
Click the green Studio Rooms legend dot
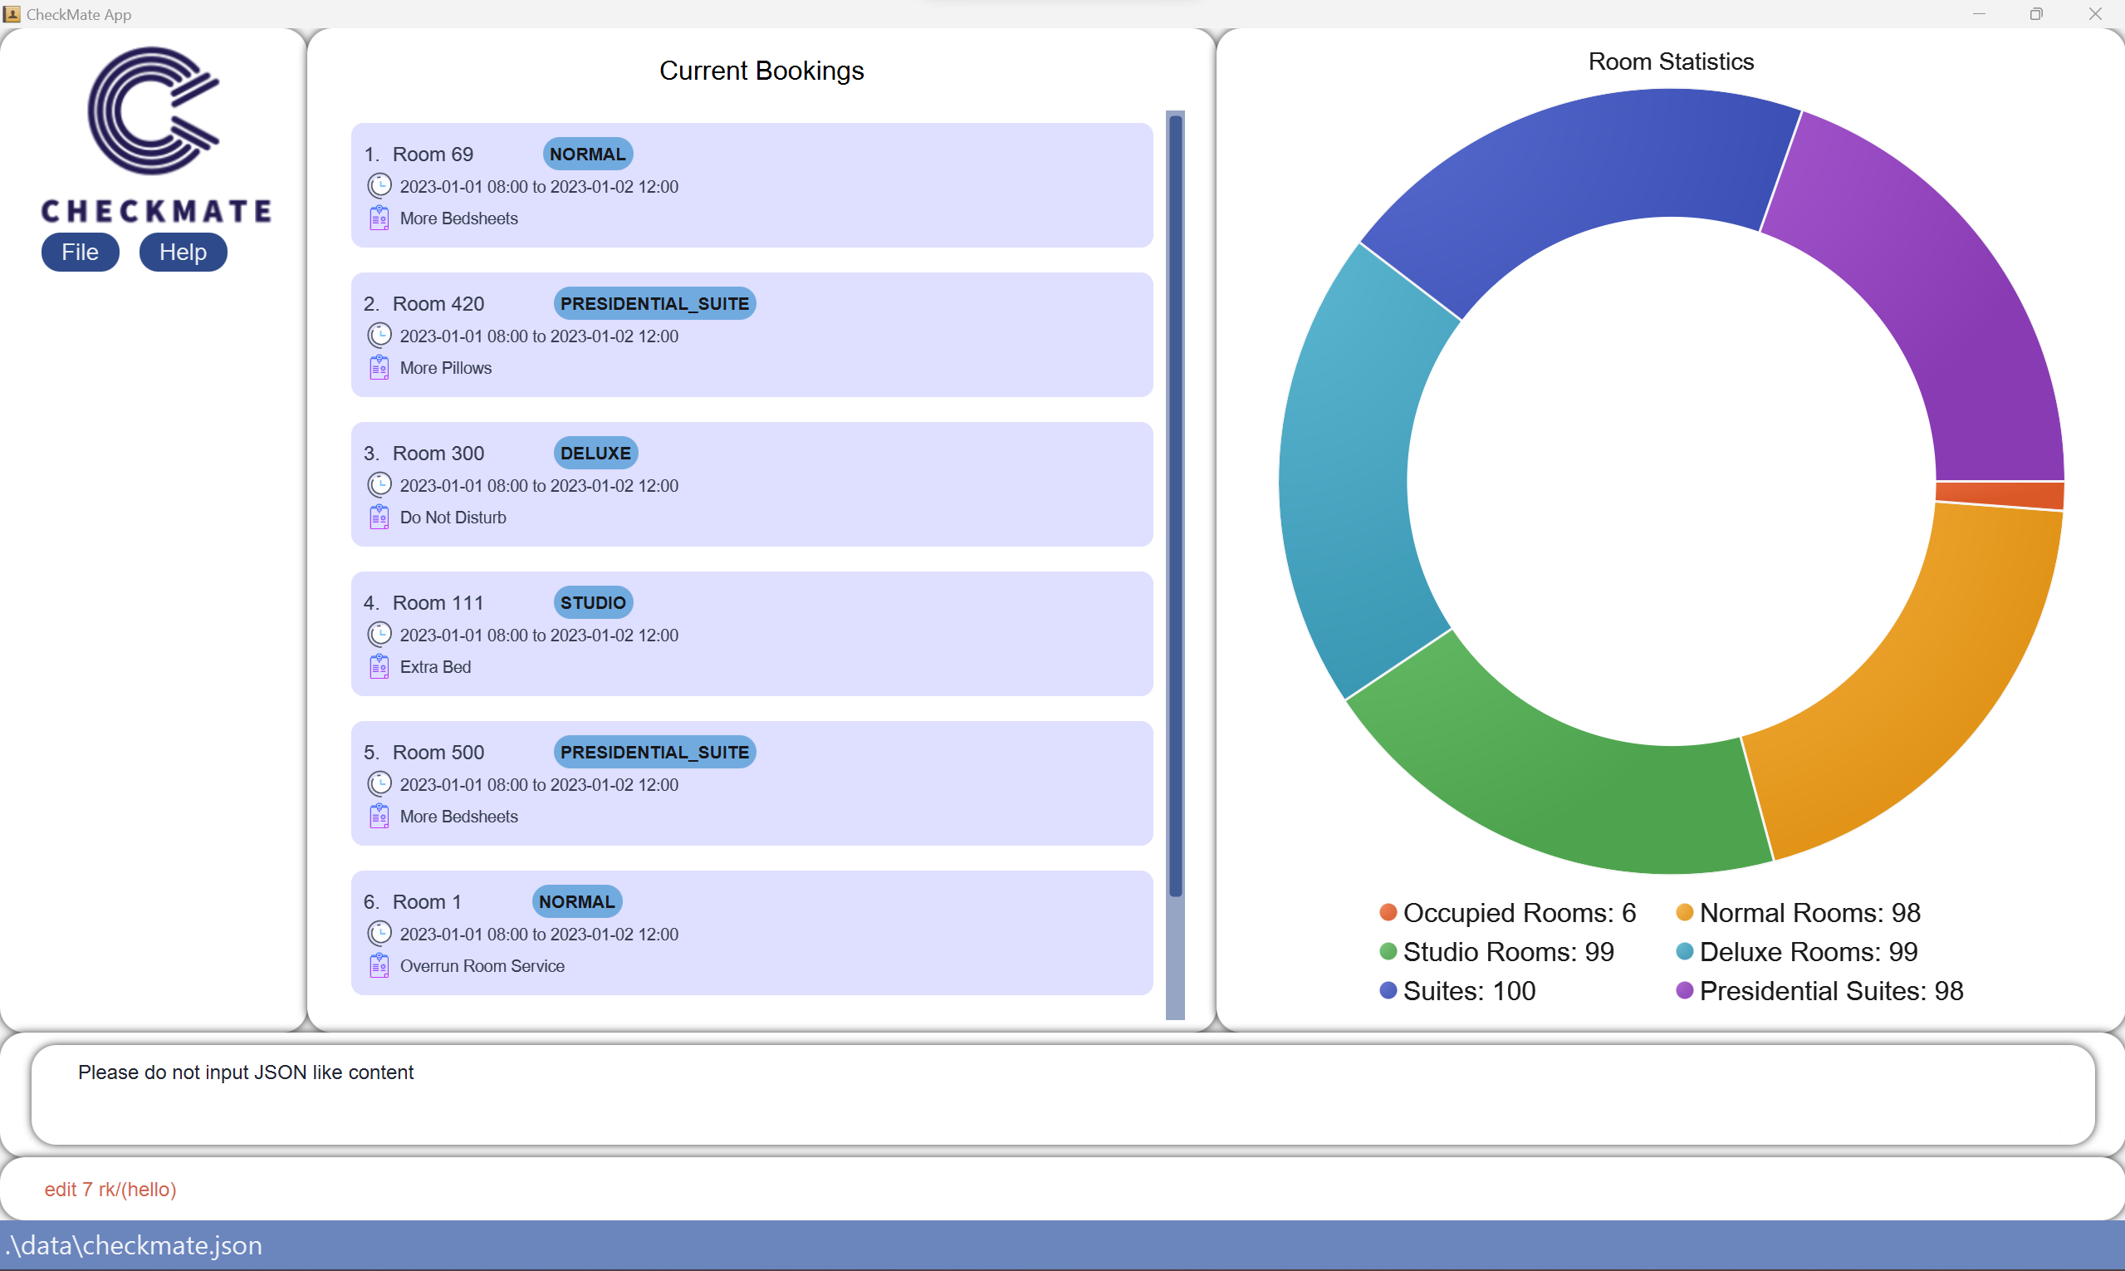[x=1388, y=951]
